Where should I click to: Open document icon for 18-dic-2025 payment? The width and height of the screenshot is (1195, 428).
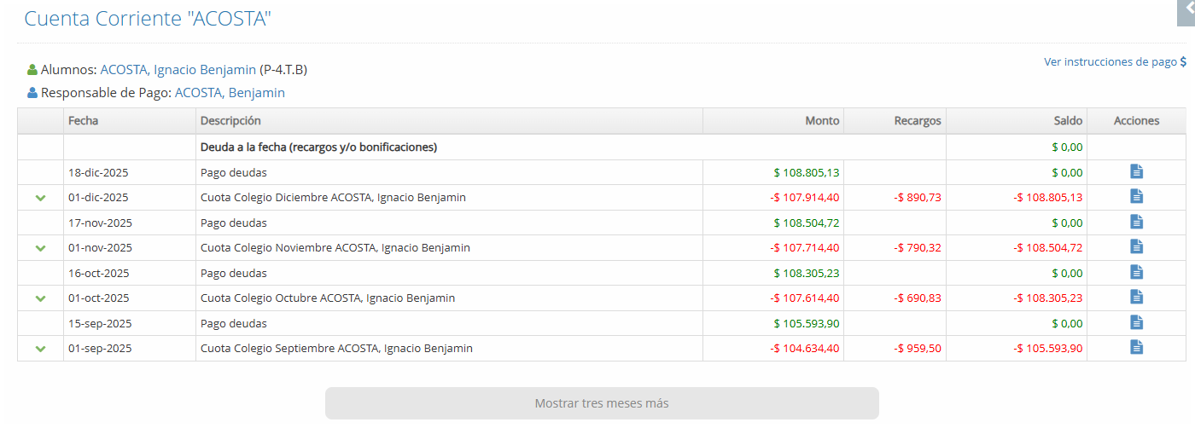[x=1136, y=171]
